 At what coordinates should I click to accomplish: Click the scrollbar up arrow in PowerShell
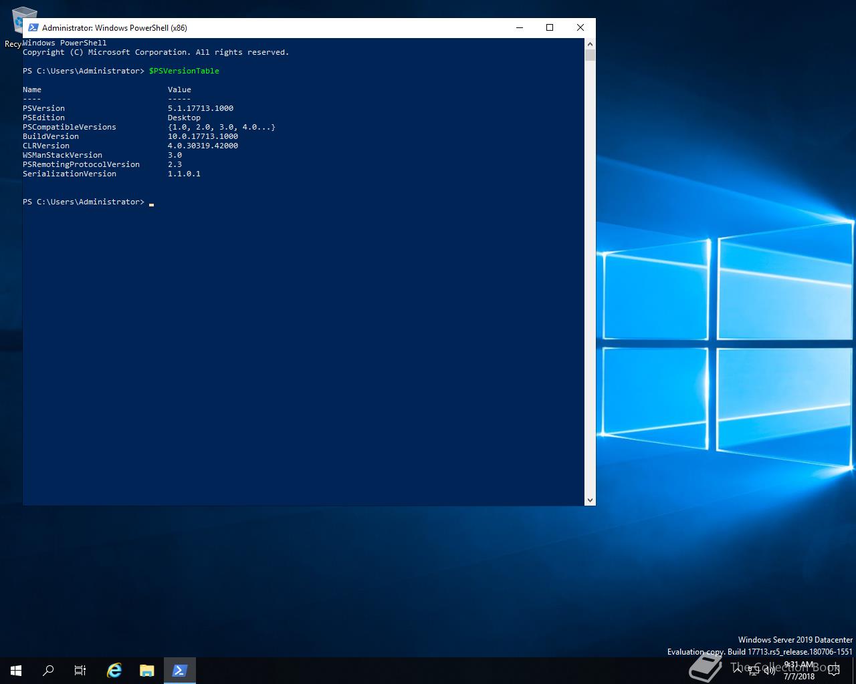(x=590, y=43)
